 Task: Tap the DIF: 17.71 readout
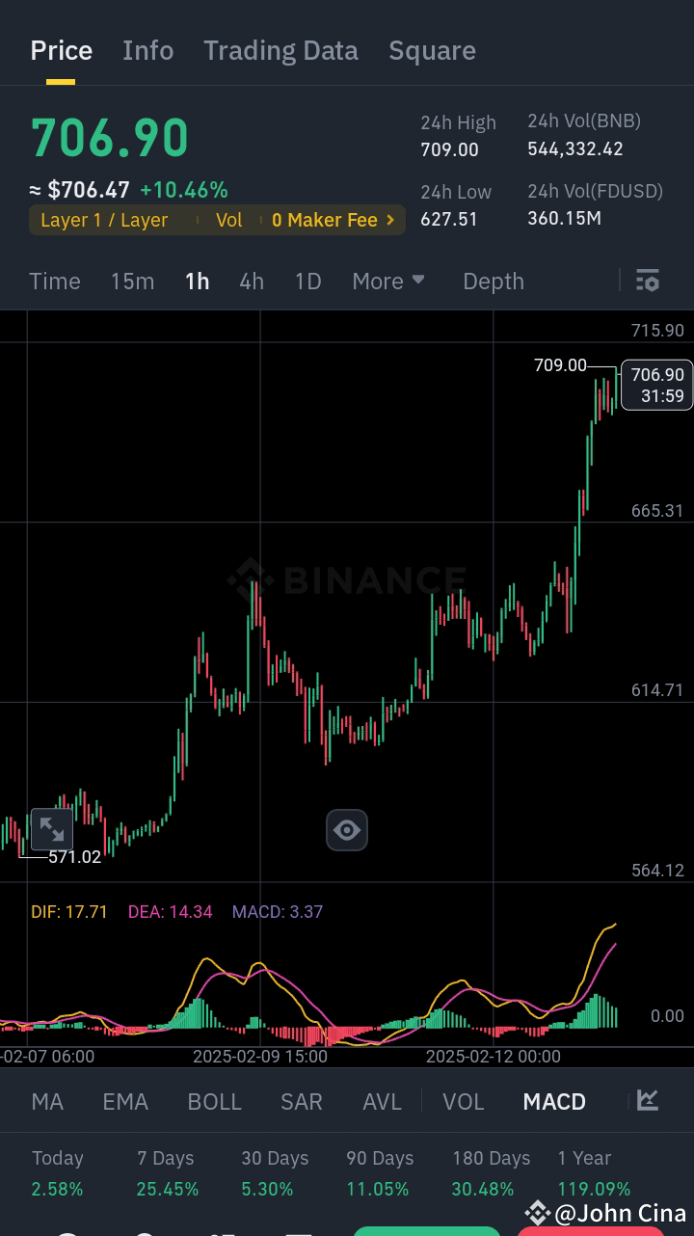point(69,911)
